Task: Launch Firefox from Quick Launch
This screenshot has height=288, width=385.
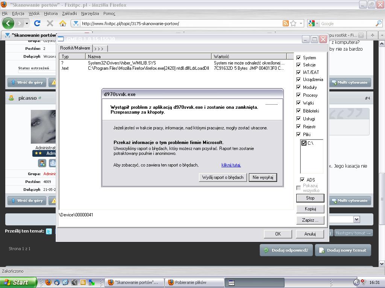Action: tap(49, 282)
